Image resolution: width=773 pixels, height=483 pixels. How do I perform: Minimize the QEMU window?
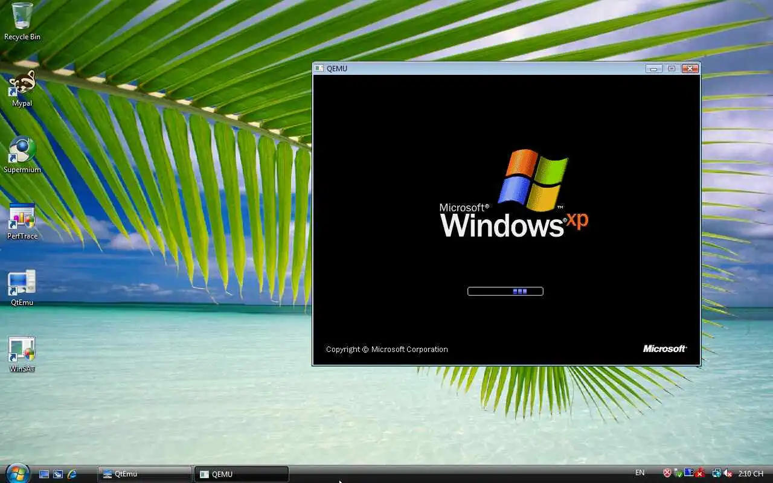tap(654, 68)
